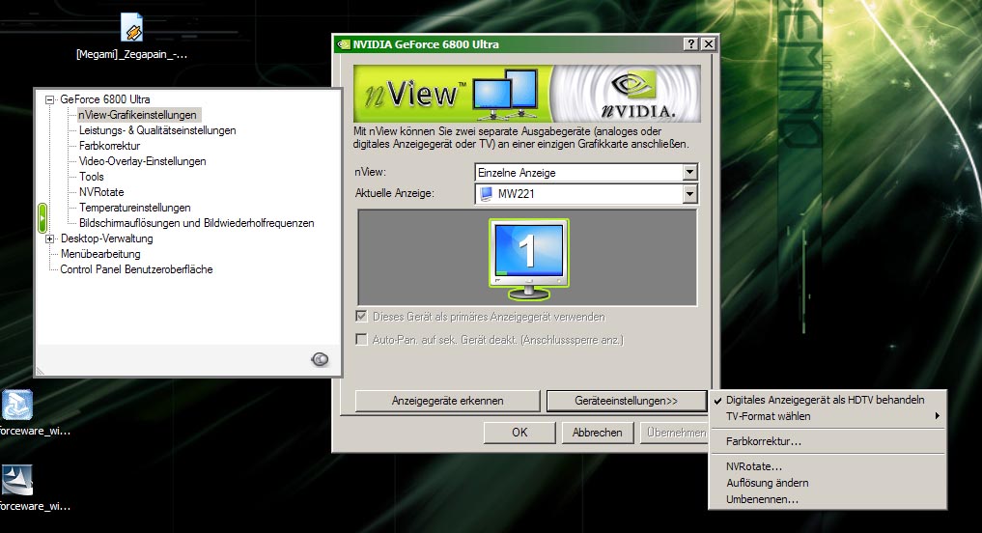Select 'Bildschirmauflösungen und Bildwiederholfrequenzen' item
Screen dimensions: 982x533
tap(197, 223)
